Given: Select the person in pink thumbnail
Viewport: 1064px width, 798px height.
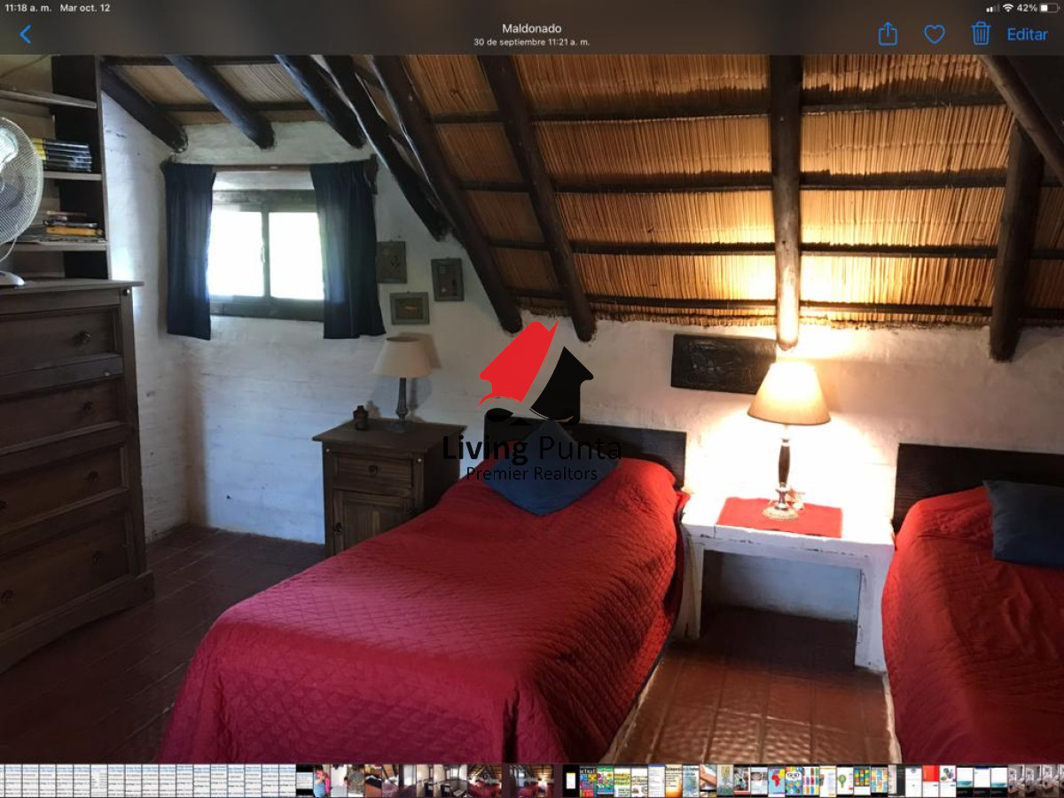Looking at the screenshot, I should 322,781.
